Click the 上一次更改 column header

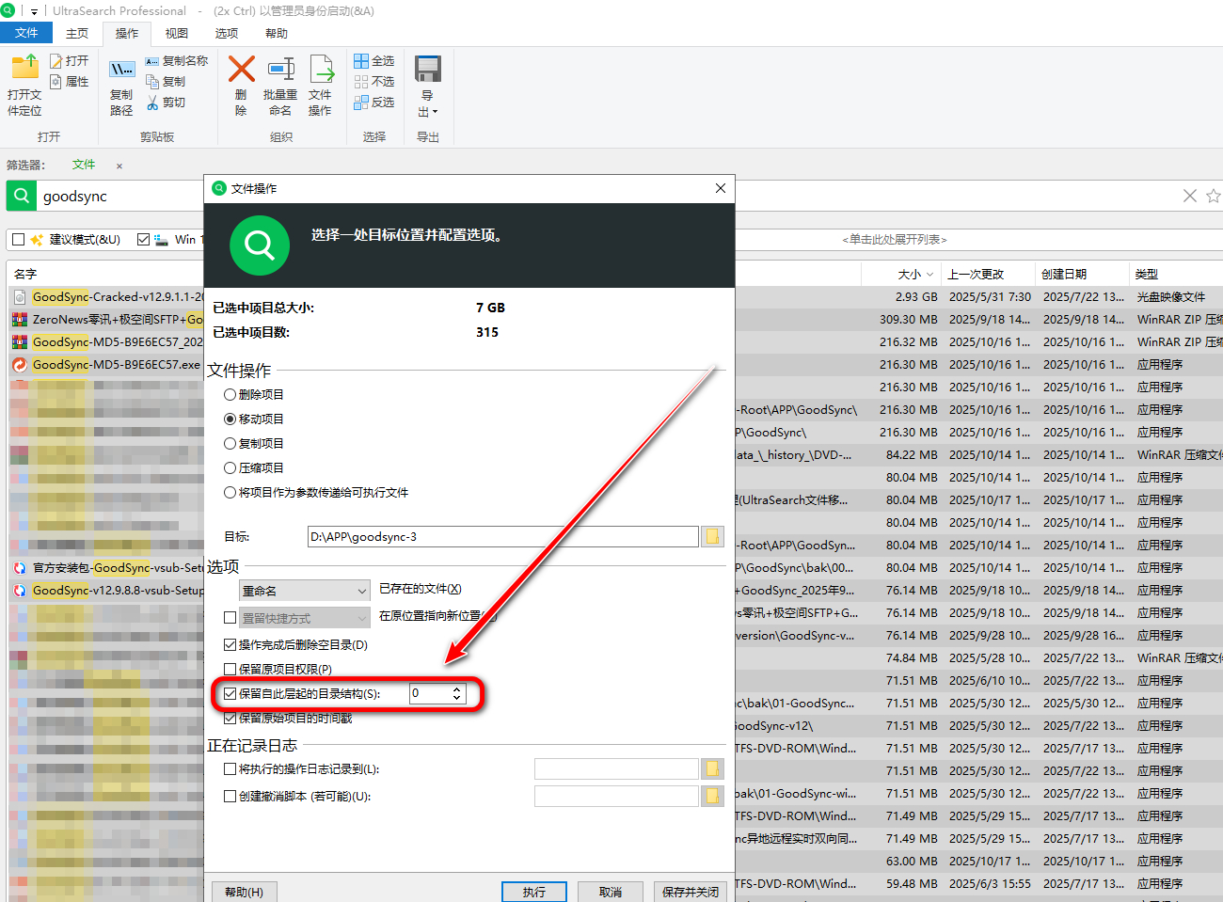pyautogui.click(x=987, y=275)
